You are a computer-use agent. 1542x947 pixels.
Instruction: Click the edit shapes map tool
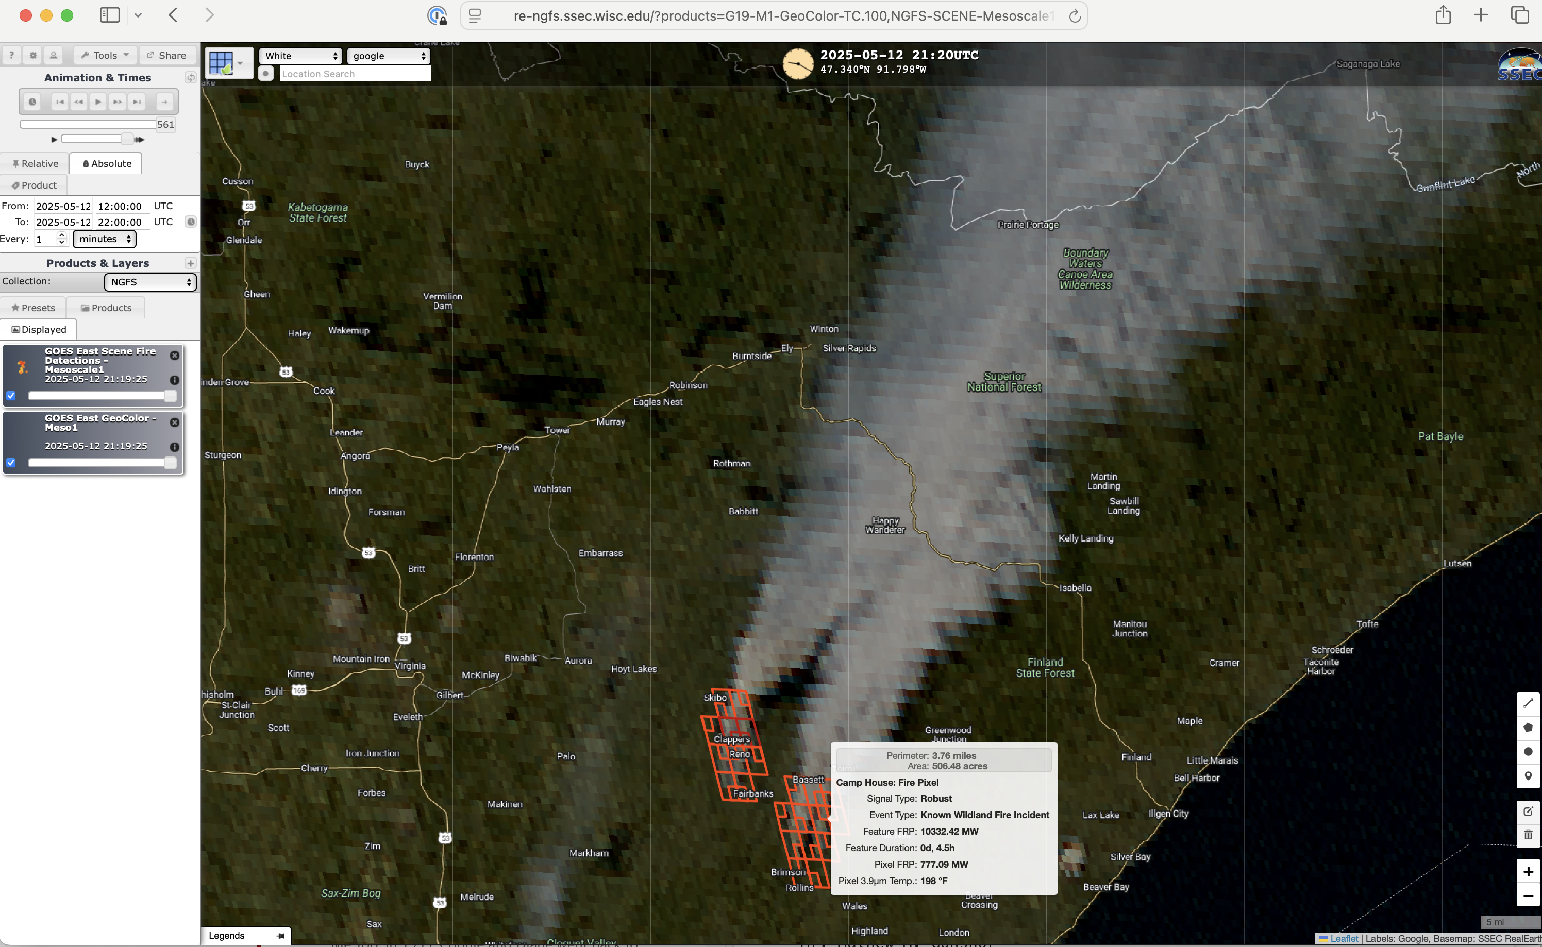(1528, 811)
